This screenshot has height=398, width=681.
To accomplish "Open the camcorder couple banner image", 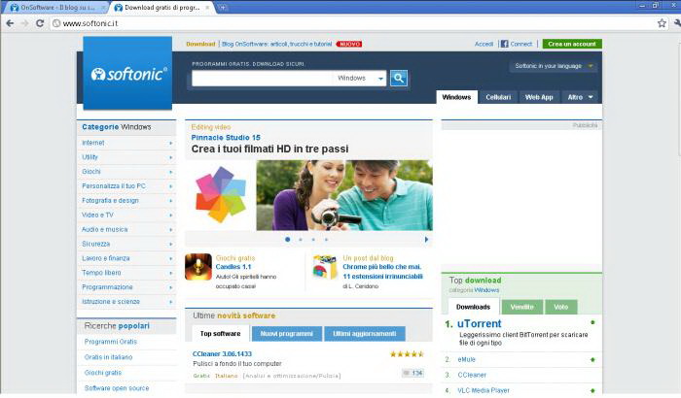I will tap(344, 195).
